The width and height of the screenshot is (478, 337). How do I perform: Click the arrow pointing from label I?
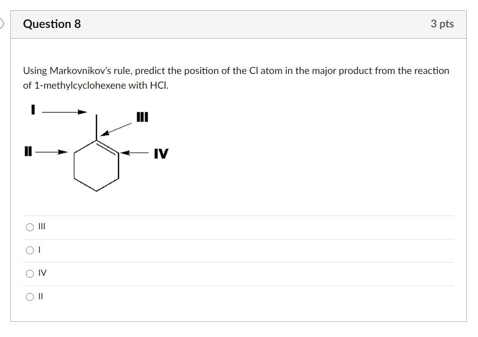pos(64,111)
